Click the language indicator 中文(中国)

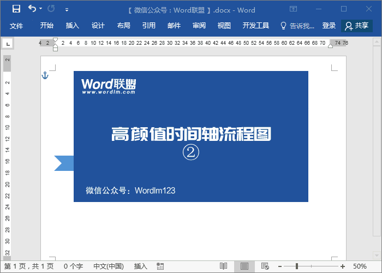coord(109,266)
